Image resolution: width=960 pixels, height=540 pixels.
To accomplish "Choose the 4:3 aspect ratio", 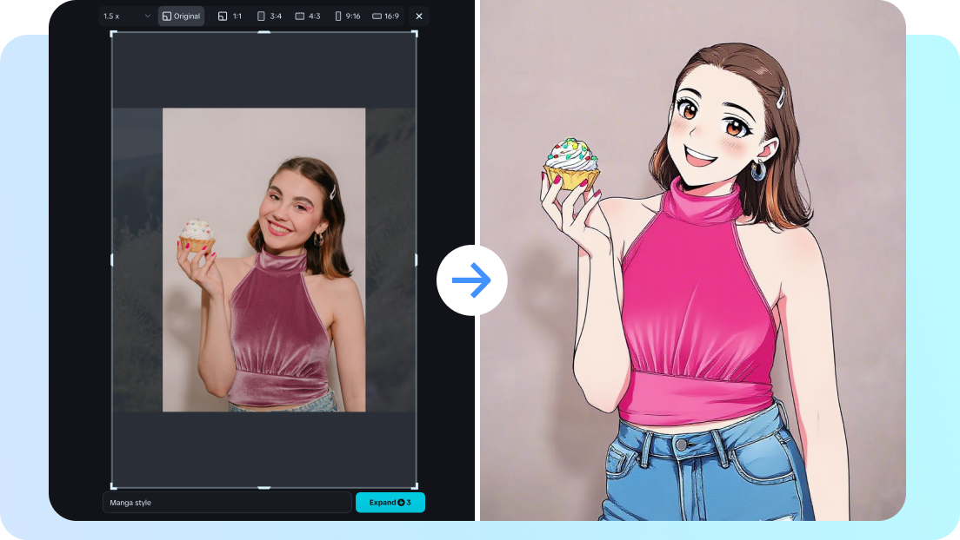I will (308, 16).
